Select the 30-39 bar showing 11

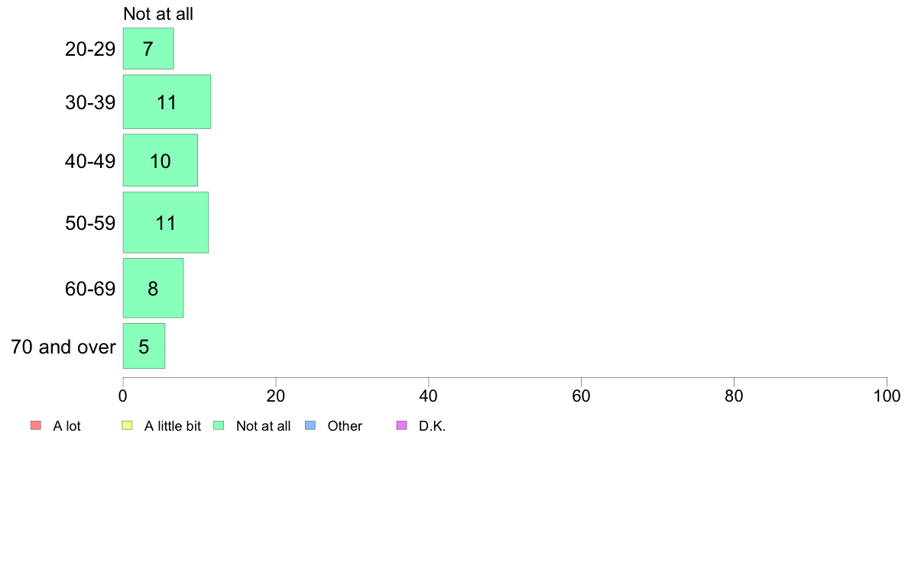pyautogui.click(x=167, y=102)
